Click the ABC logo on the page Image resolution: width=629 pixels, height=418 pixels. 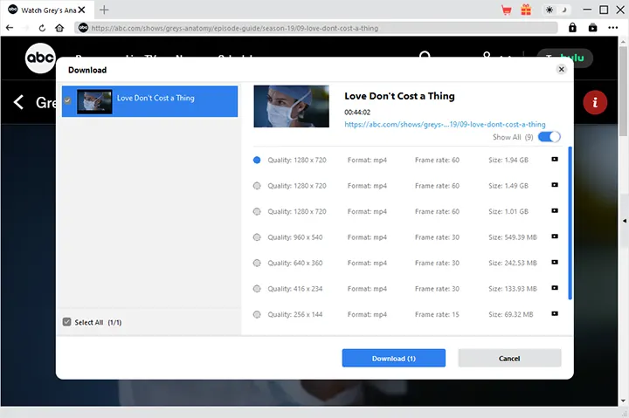click(x=40, y=59)
